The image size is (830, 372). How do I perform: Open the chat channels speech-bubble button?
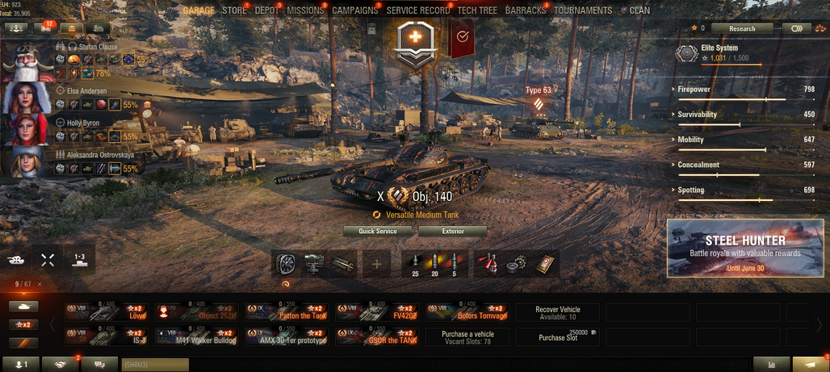(x=99, y=364)
